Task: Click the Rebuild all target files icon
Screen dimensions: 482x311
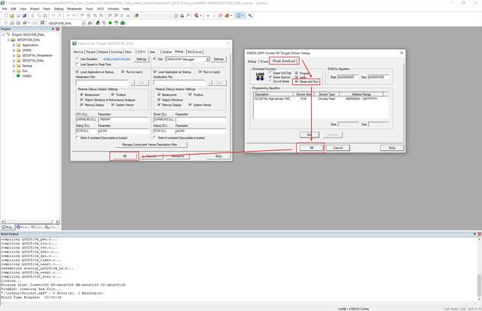Action: [18, 23]
